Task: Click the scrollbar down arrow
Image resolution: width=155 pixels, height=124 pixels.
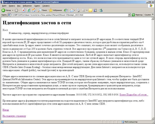Action: (153, 119)
